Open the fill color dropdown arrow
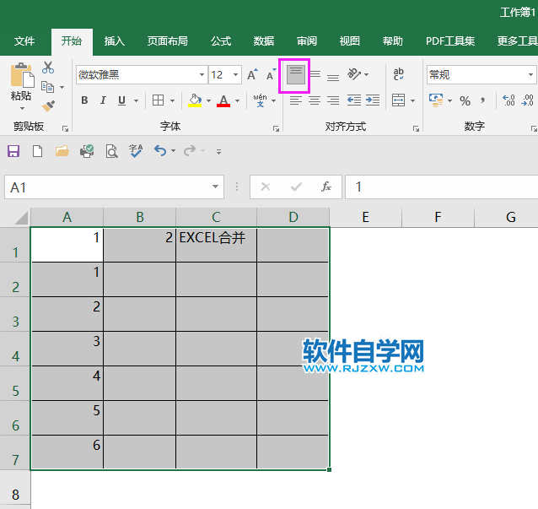 (x=208, y=100)
